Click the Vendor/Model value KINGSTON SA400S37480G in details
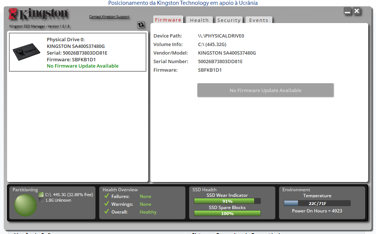The width and height of the screenshot is (376, 234). coord(227,53)
